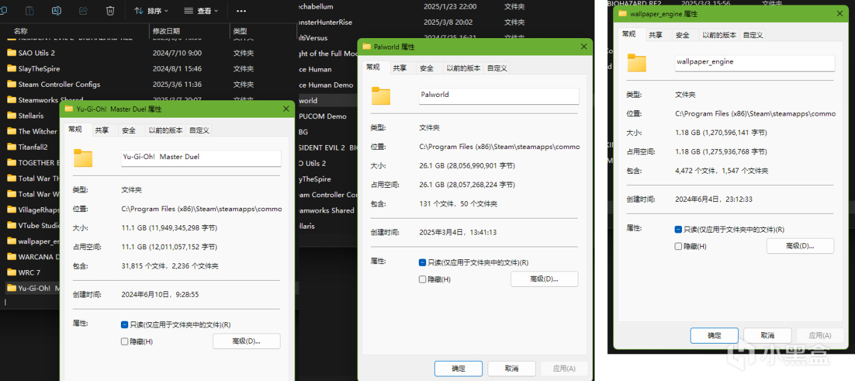Click 高级(D)... in wallpaper_engine properties
Screen dimensions: 855x381
[800, 246]
